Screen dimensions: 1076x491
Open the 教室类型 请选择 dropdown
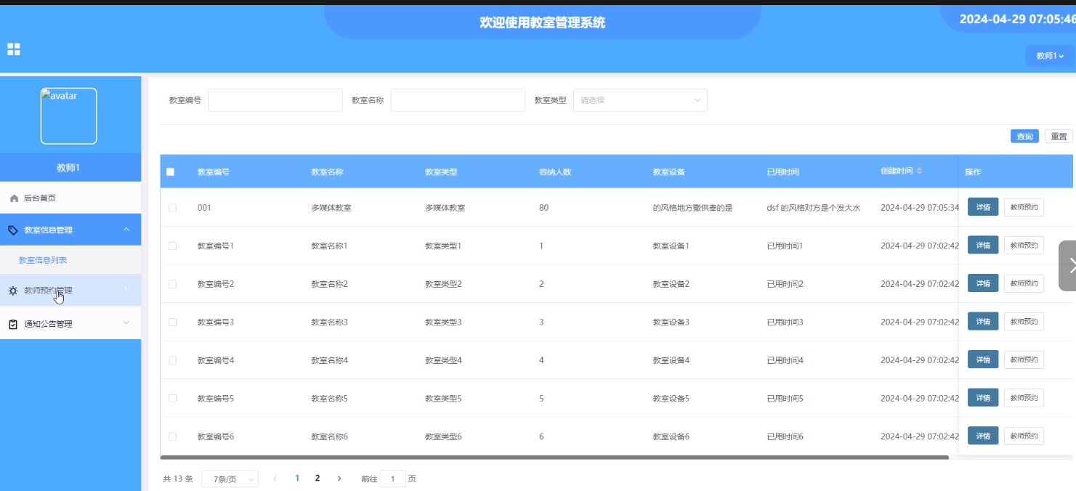point(640,100)
